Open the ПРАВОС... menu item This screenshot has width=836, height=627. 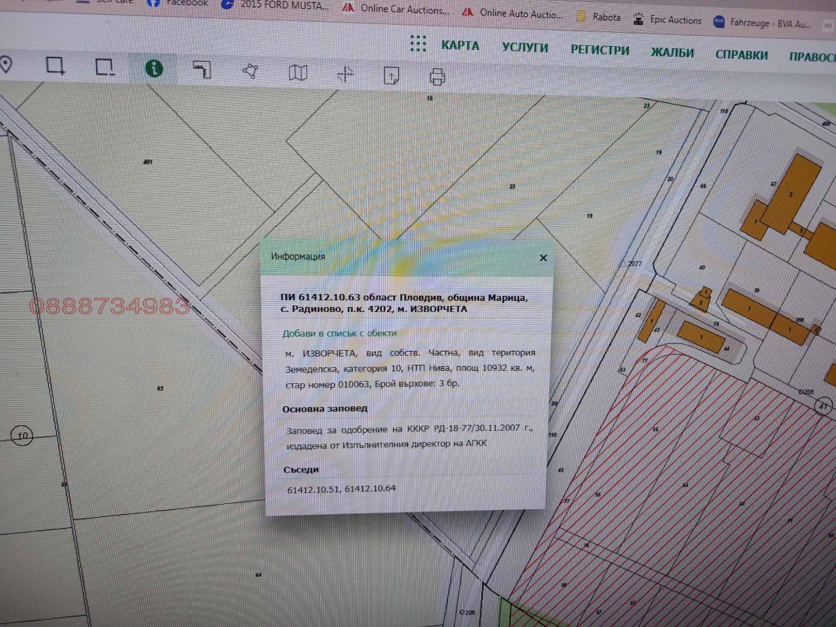[x=812, y=56]
